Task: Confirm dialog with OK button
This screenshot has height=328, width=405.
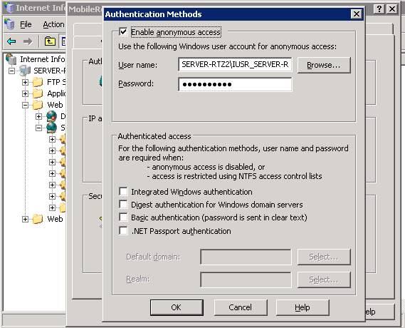Action: point(177,307)
